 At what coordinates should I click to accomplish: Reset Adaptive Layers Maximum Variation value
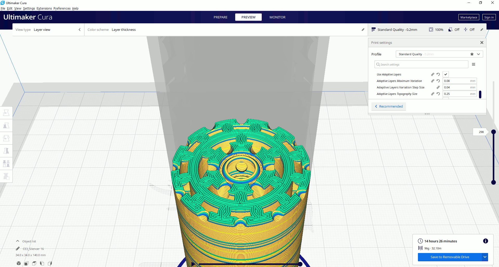tap(438, 81)
